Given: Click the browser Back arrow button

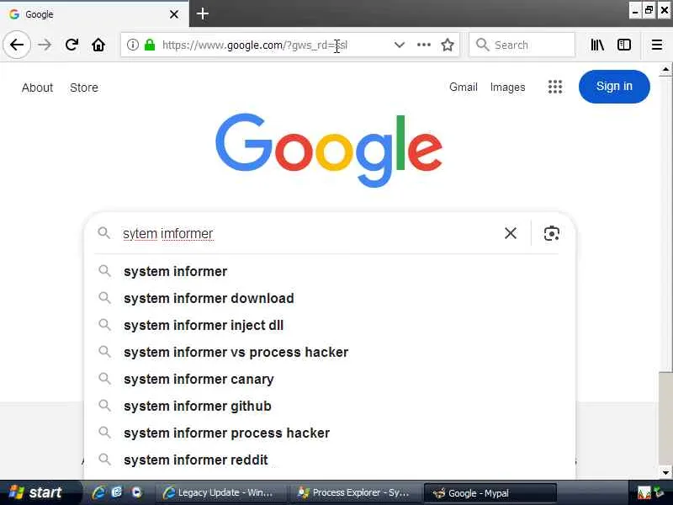Looking at the screenshot, I should 17,45.
